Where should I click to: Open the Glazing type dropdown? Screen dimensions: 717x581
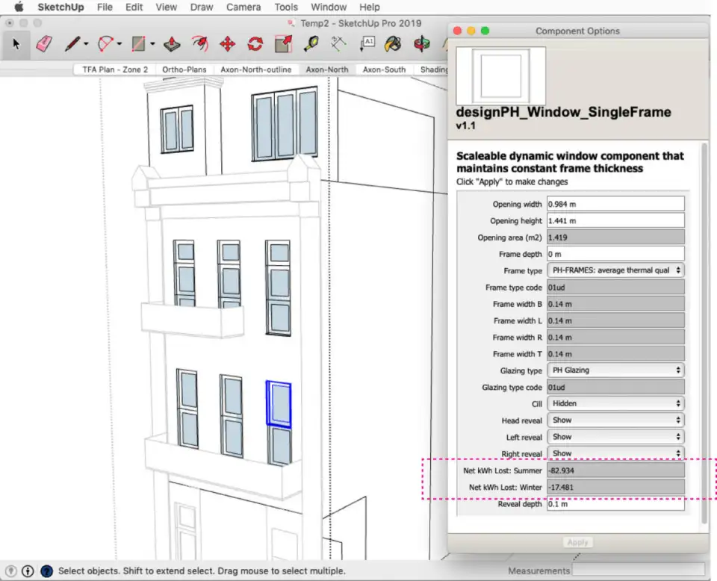[x=615, y=370]
